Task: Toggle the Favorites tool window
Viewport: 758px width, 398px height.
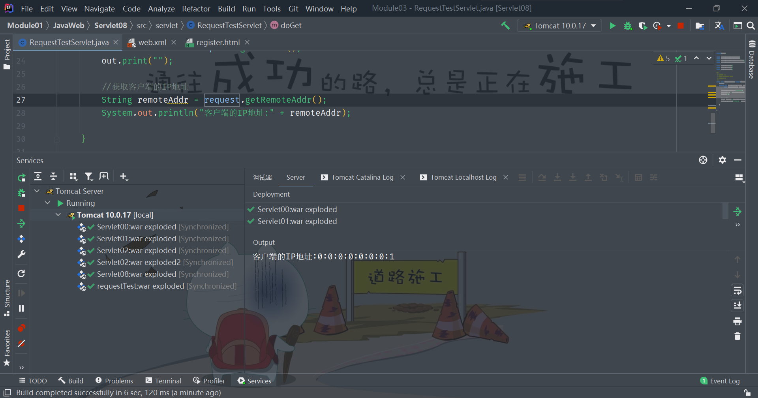Action: pyautogui.click(x=7, y=347)
